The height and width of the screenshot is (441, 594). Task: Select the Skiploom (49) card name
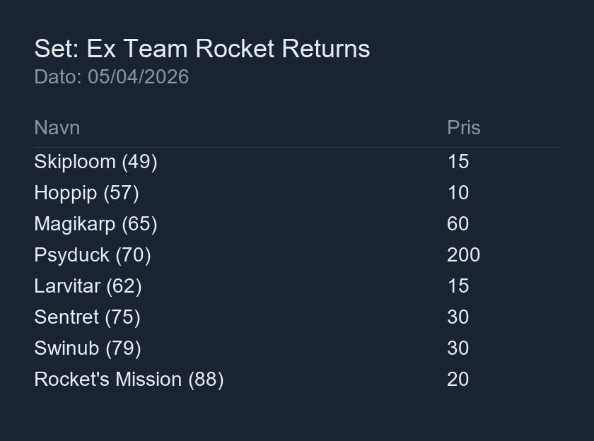[x=95, y=162]
